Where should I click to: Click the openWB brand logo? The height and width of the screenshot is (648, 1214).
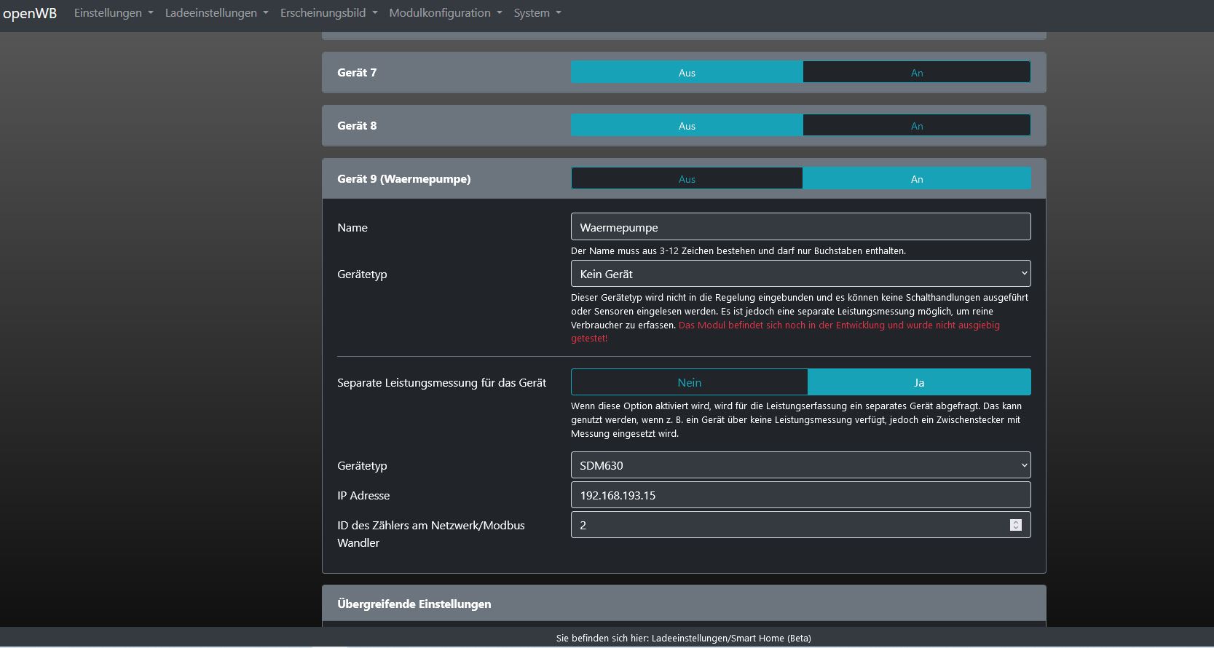tap(30, 14)
